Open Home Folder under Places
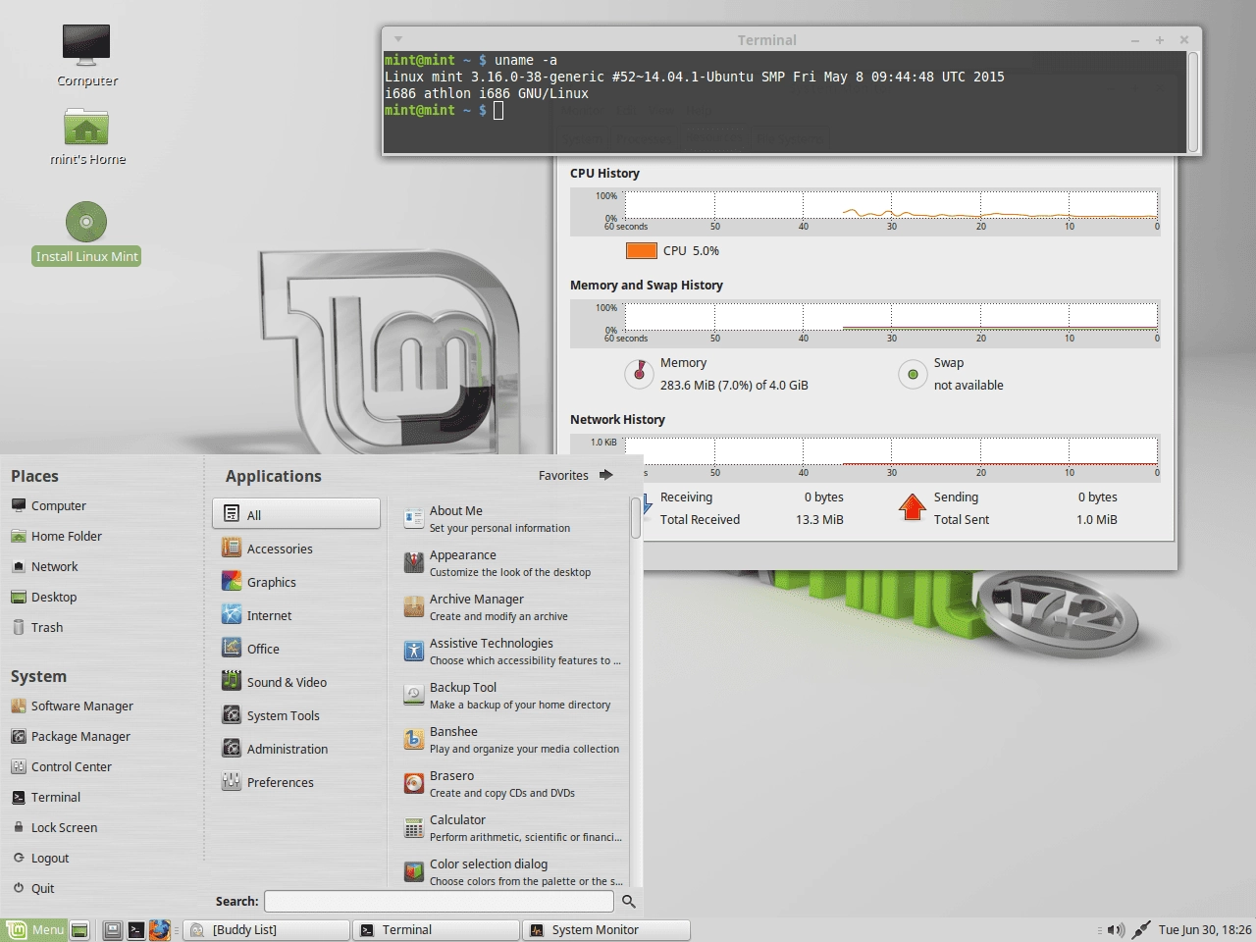The height and width of the screenshot is (942, 1256). pos(57,536)
